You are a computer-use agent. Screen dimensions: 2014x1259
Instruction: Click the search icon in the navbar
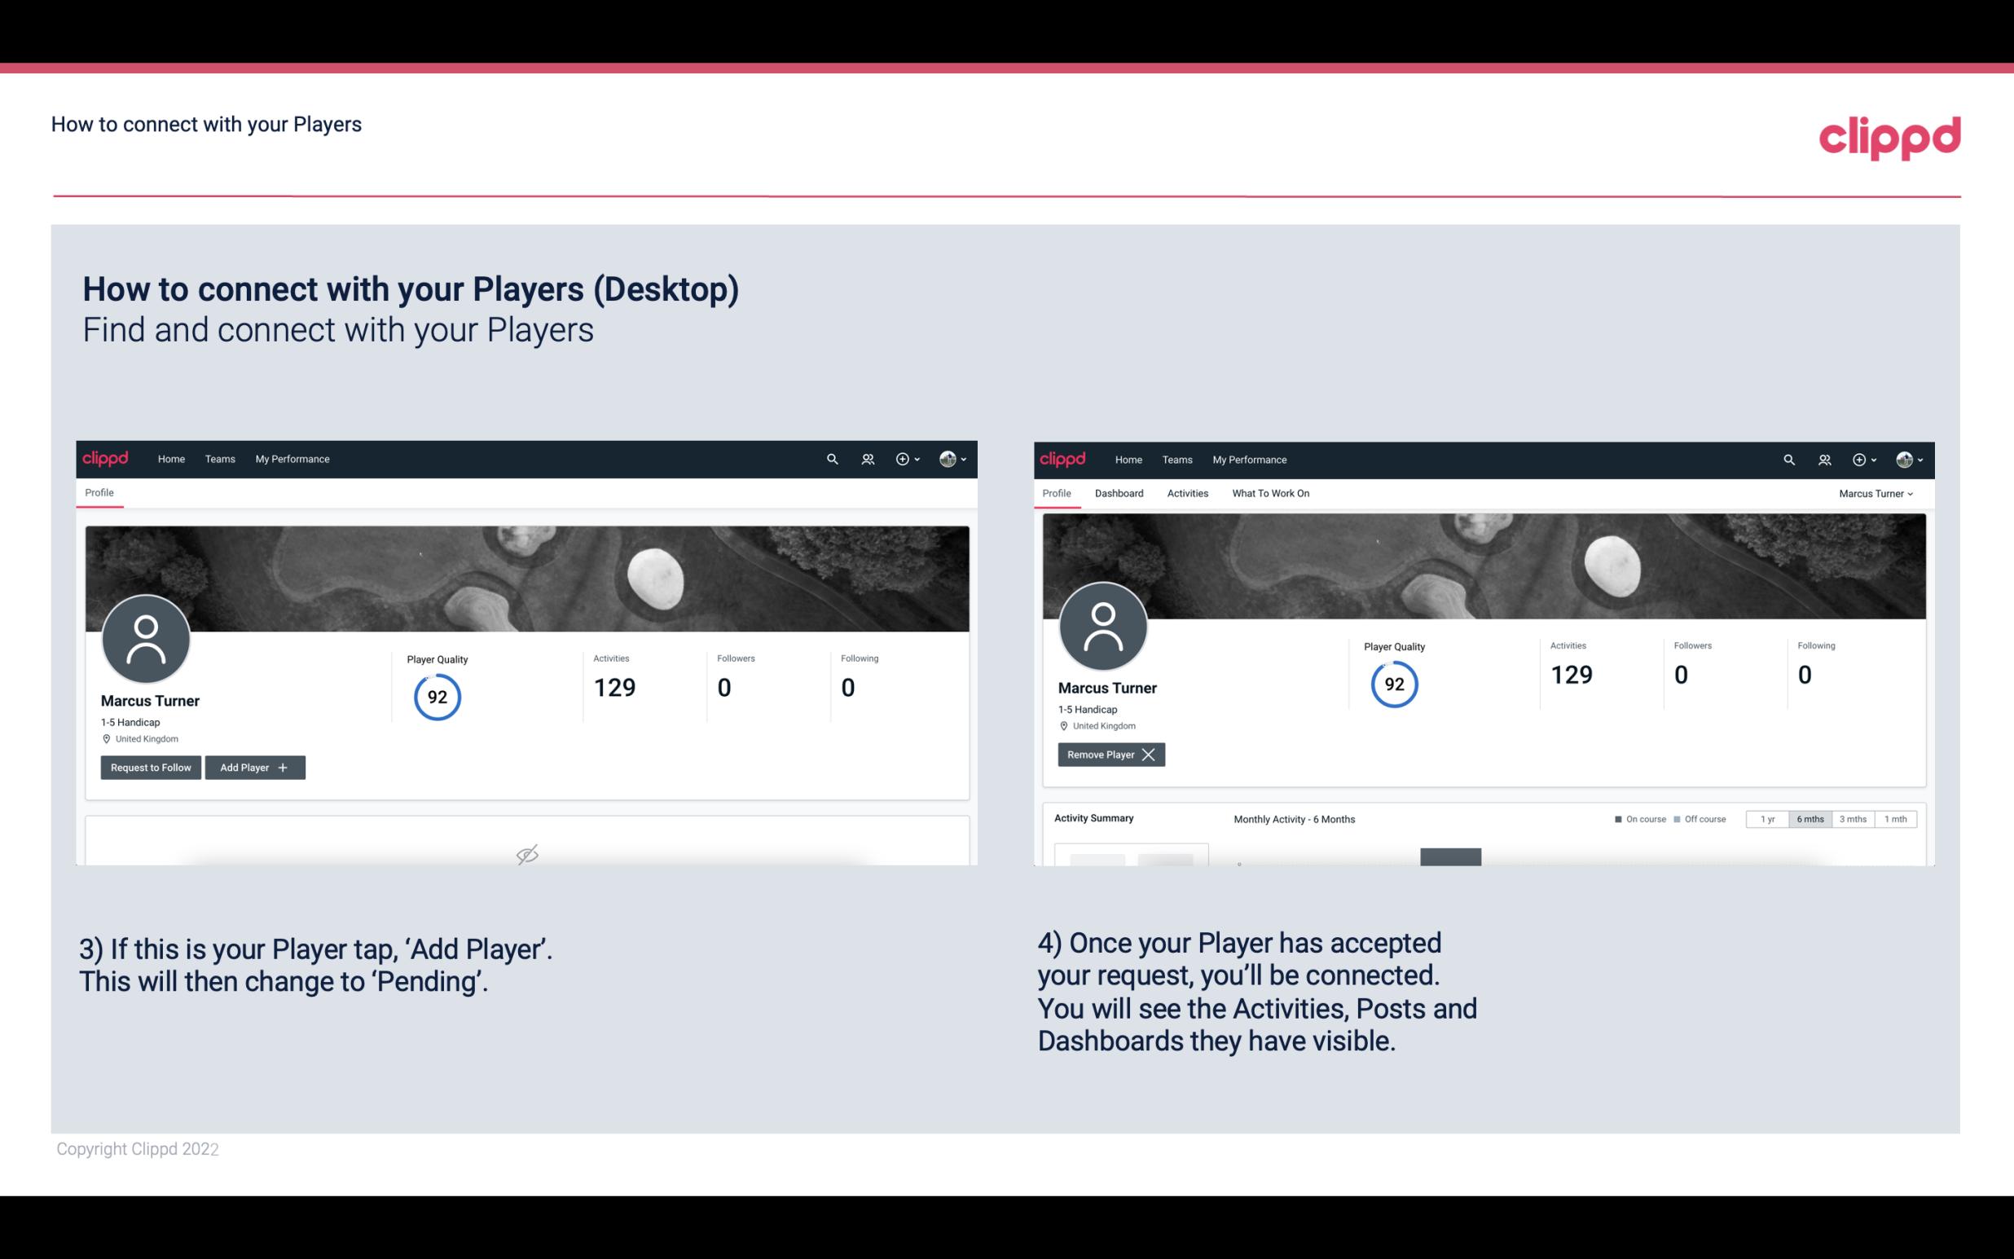click(x=833, y=458)
